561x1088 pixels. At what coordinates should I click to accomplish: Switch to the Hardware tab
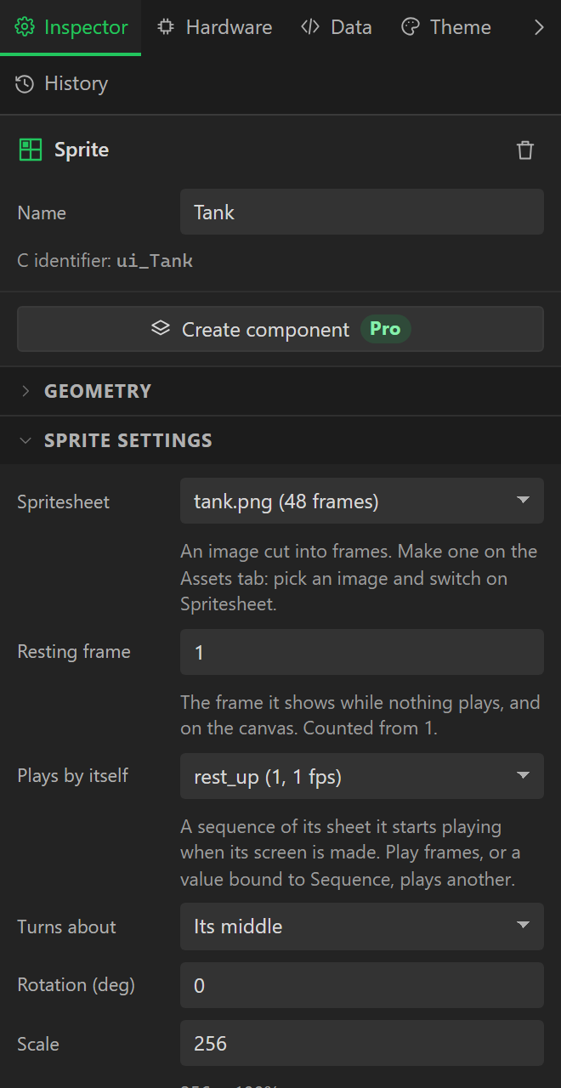(214, 27)
